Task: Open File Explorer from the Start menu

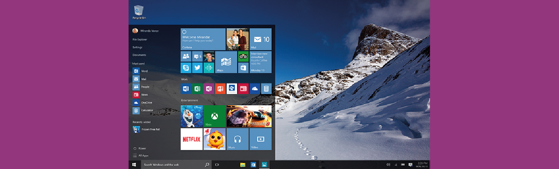Action: [x=140, y=39]
